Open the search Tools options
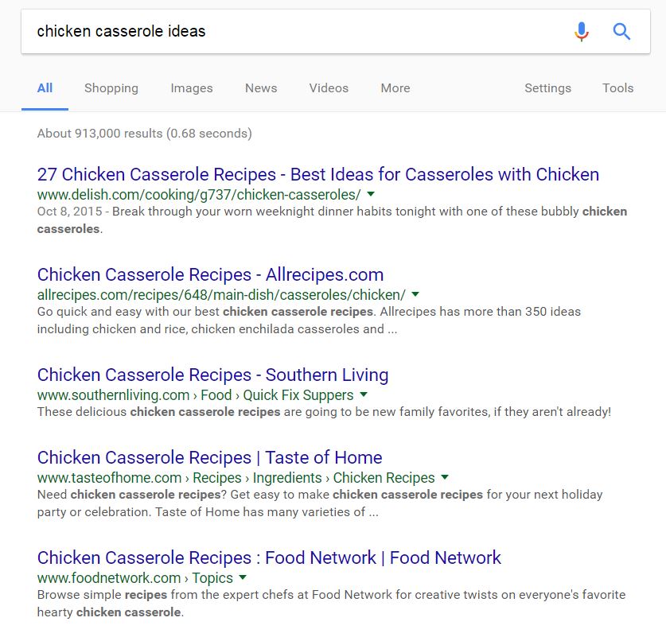 (617, 87)
